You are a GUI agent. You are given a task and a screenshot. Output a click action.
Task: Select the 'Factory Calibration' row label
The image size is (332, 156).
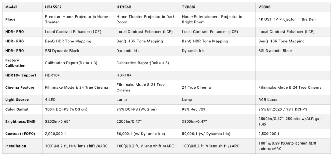pyautogui.click(x=15, y=63)
